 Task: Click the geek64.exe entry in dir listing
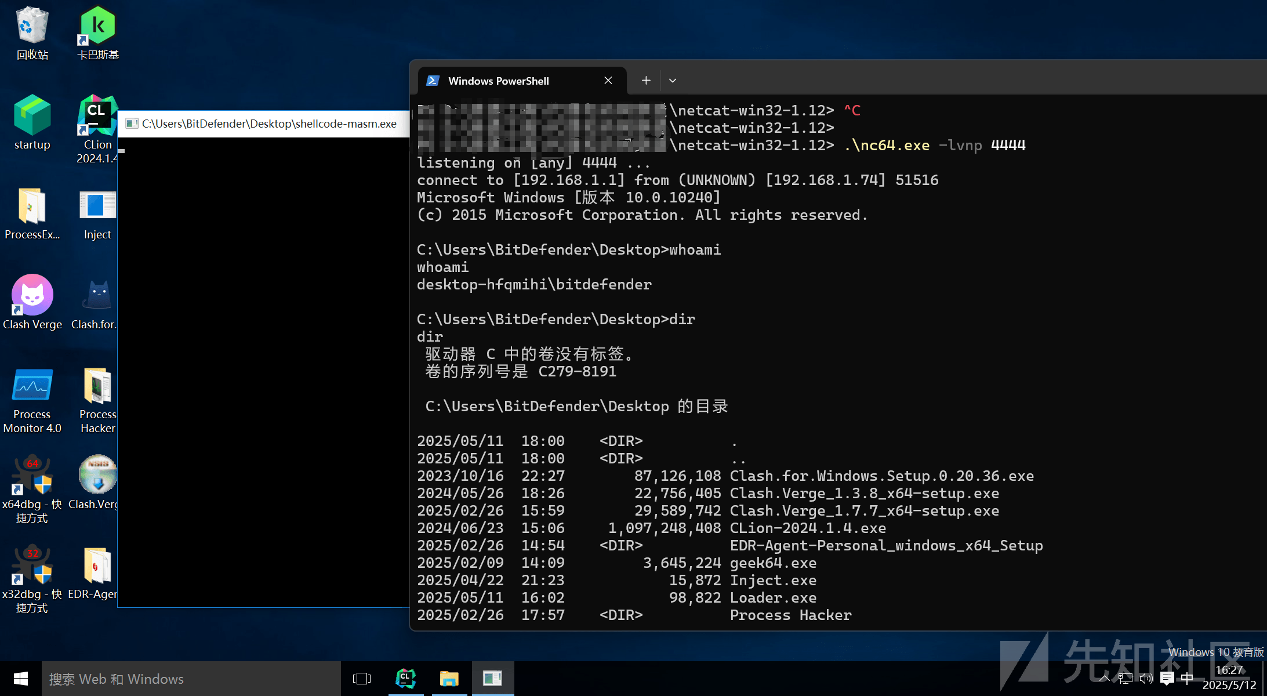pos(773,563)
